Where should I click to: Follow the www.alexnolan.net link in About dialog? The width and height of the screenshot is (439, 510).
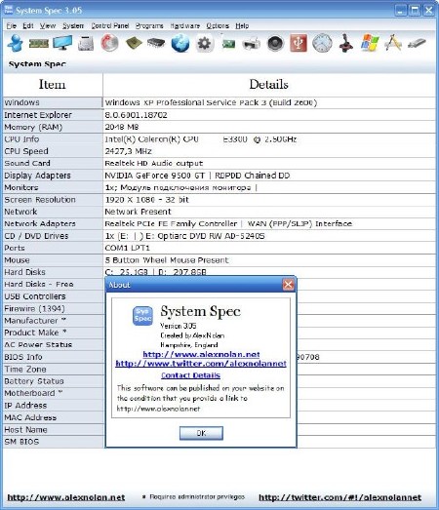(201, 354)
